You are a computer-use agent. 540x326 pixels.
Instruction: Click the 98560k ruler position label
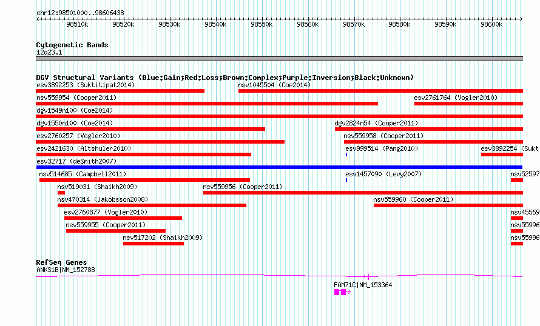(x=308, y=24)
